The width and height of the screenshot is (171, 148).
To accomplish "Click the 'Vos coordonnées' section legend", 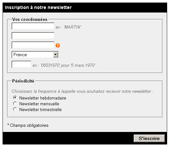I will pyautogui.click(x=30, y=19).
